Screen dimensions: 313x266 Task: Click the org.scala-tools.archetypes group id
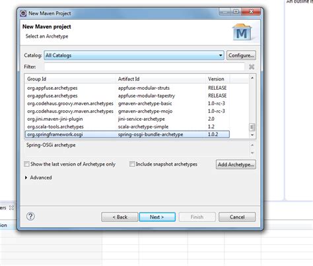pos(55,127)
